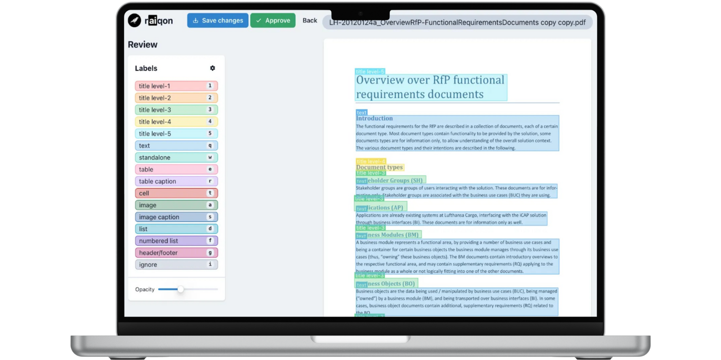Approve the document review
The width and height of the screenshot is (721, 360).
point(273,20)
